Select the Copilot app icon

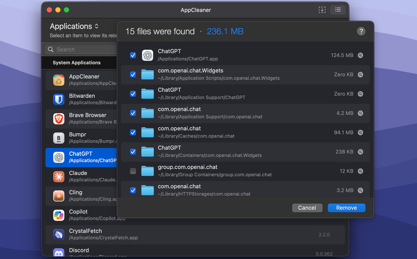pyautogui.click(x=59, y=215)
